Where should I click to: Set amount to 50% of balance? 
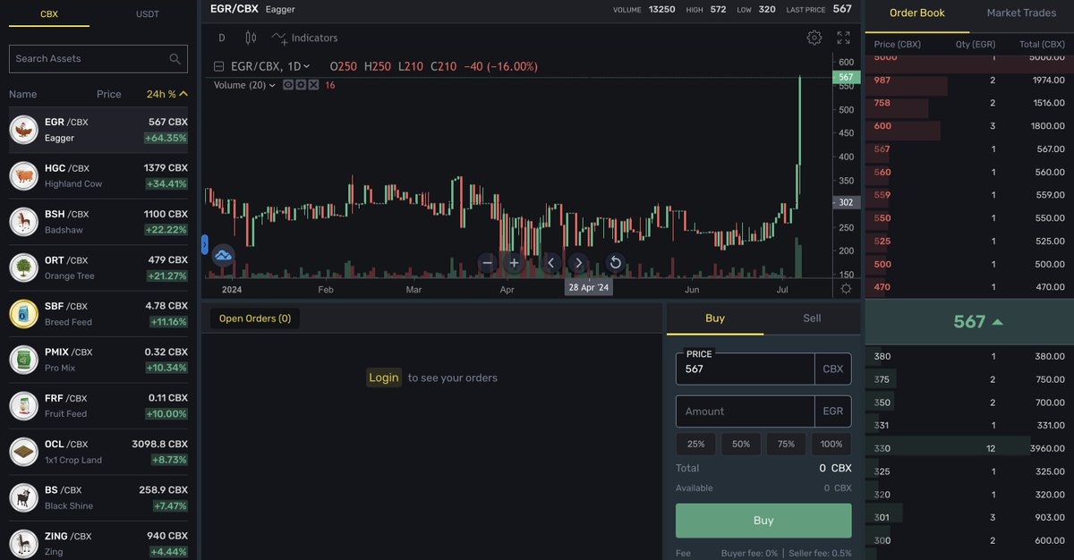[x=741, y=444]
